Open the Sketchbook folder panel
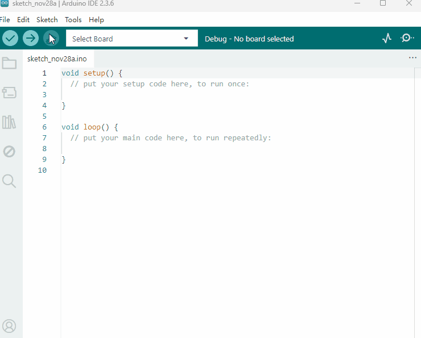 10,63
